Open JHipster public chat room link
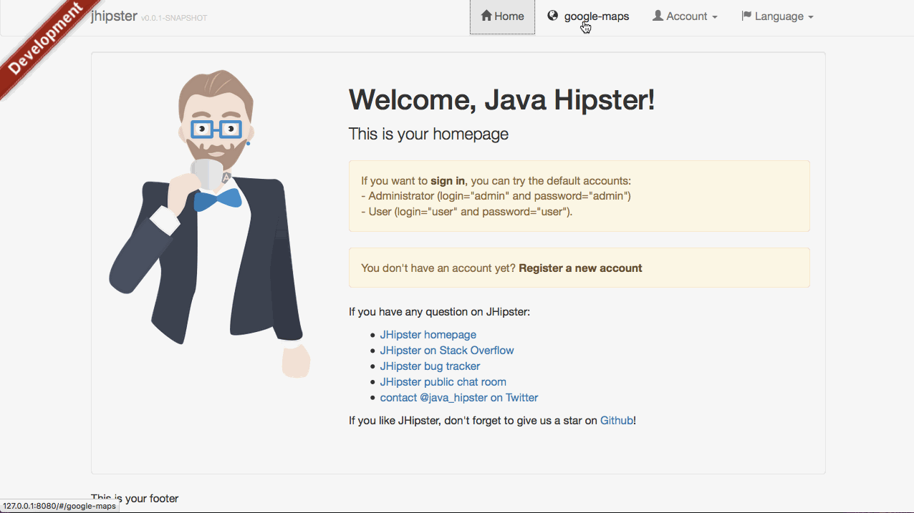 tap(443, 382)
